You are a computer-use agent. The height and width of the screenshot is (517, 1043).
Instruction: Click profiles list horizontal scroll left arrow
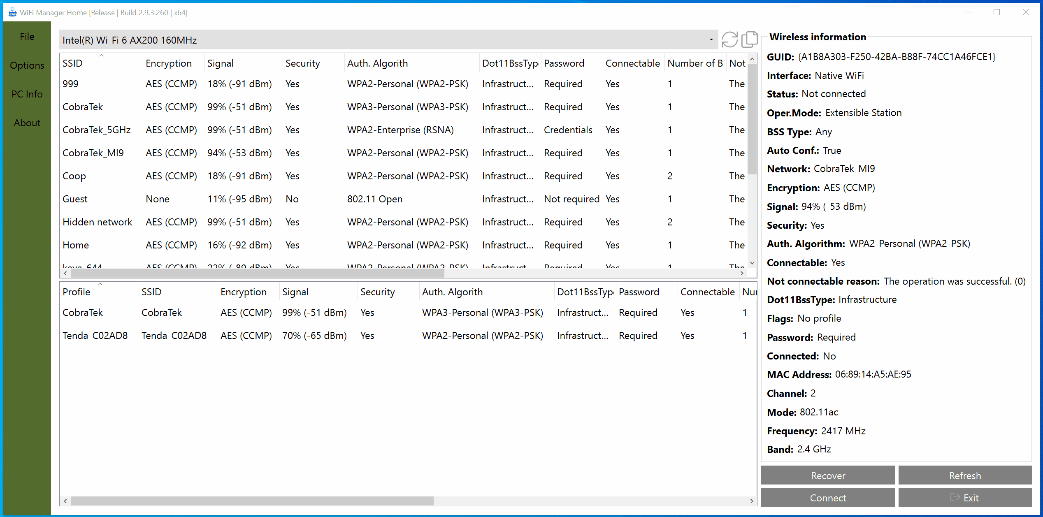tap(65, 501)
